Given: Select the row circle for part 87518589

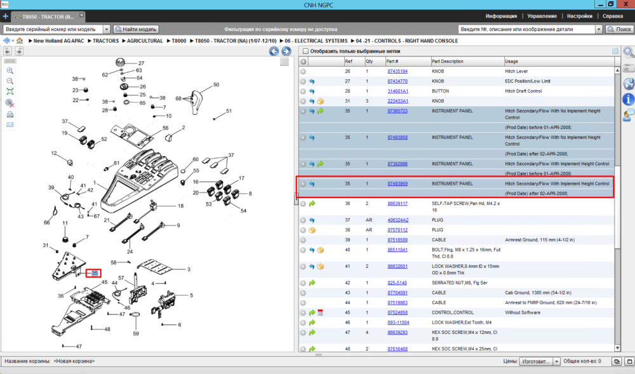Looking at the screenshot, I should click(303, 240).
